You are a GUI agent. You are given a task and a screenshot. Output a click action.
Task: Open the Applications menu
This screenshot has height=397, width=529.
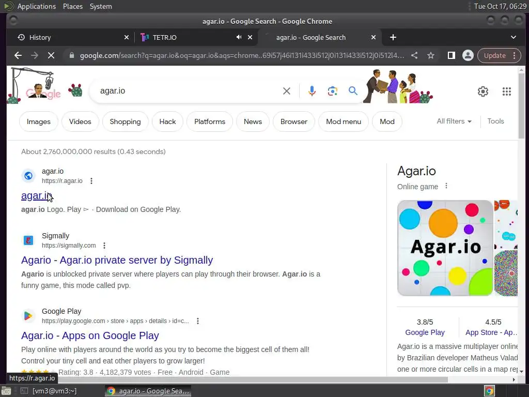pyautogui.click(x=37, y=6)
